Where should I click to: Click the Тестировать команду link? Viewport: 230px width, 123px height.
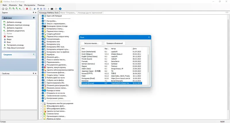[15, 45]
